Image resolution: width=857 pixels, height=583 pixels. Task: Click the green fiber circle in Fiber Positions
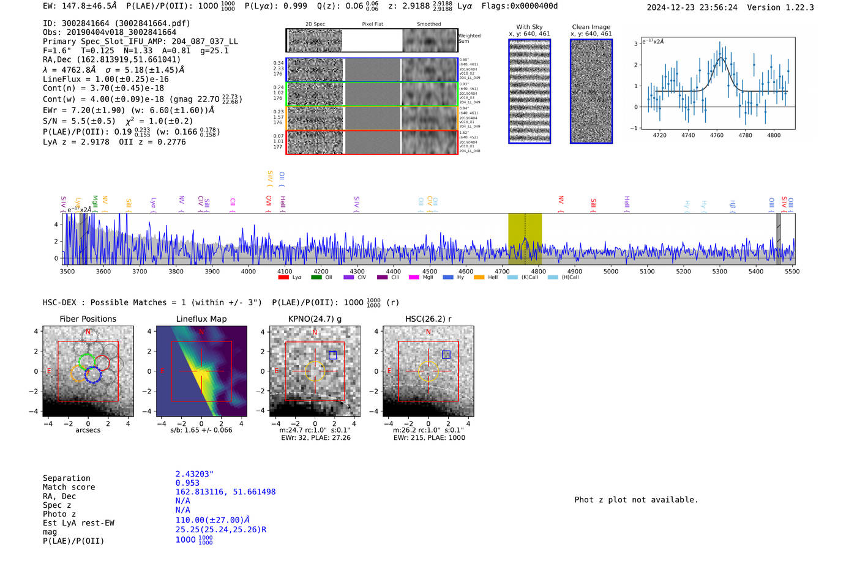coord(87,362)
